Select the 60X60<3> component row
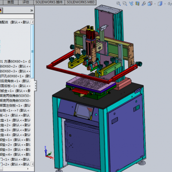Image resolution: width=172 pixels, height=172 pixels. 15,71
